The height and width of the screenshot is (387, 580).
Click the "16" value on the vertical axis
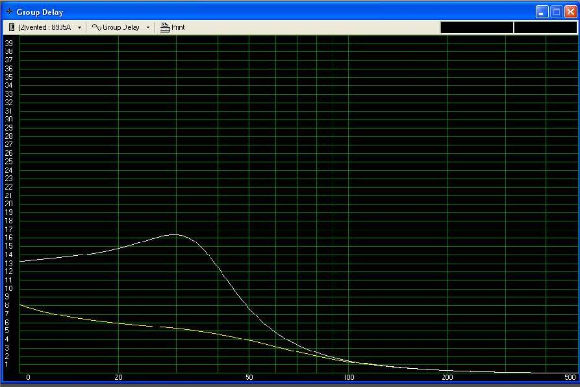pyautogui.click(x=8, y=238)
